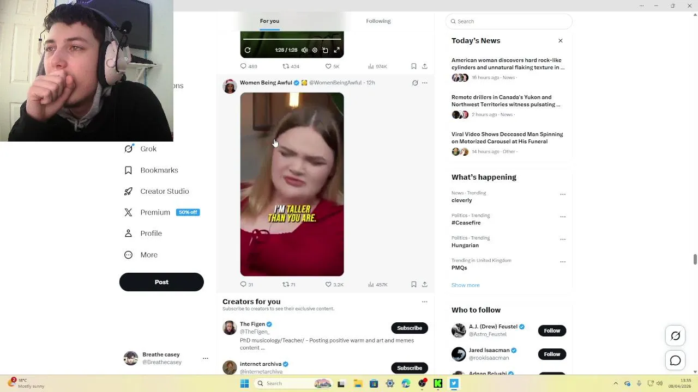Viewport: 698px width, 392px height.
Task: Open options for 'cleverly' trend
Action: 563,194
